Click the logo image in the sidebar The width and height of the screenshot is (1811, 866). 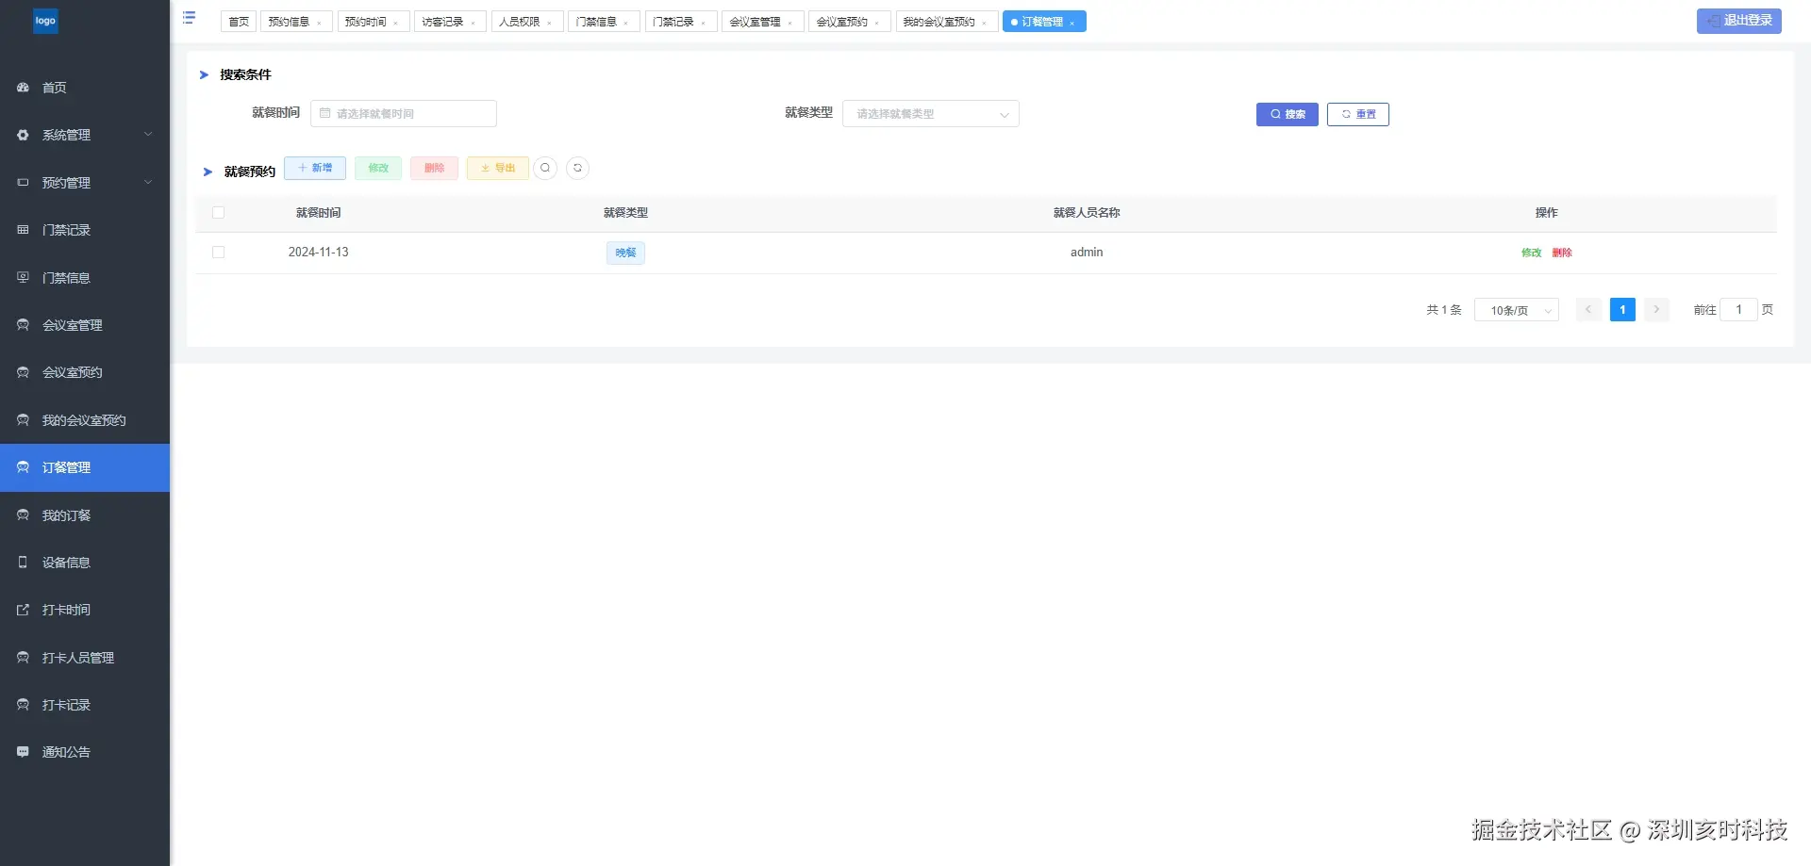45,21
